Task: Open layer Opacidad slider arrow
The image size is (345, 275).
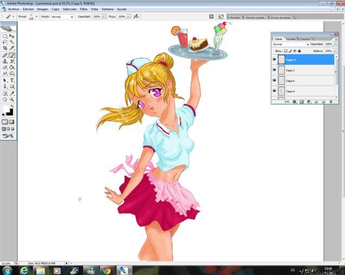Action: 335,44
